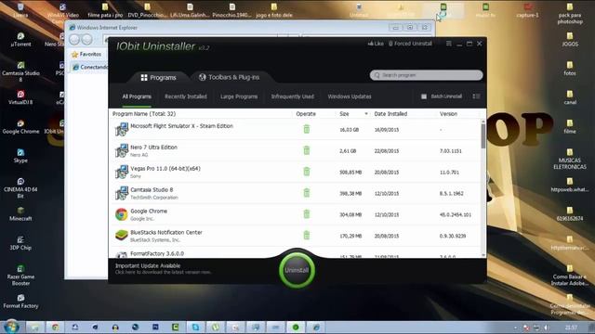
Task: Select the Camtasia Studio 8 program row
Action: tap(296, 193)
